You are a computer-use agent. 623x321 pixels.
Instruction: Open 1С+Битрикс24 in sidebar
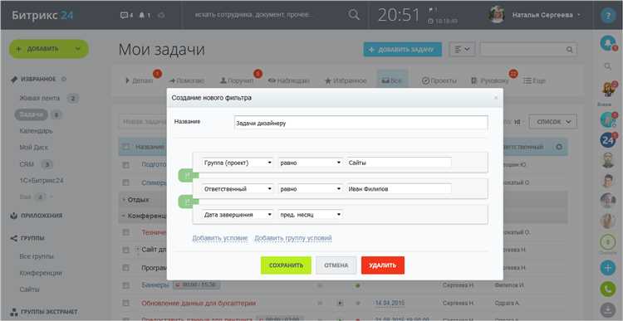[42, 181]
